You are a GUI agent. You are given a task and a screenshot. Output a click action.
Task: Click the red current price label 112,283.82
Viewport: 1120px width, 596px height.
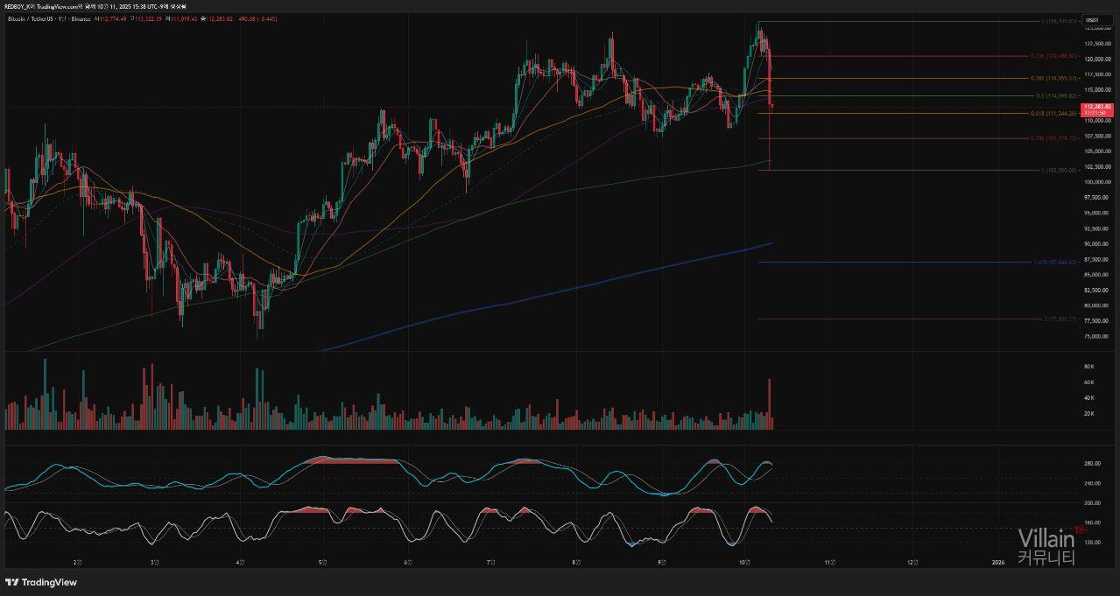click(1097, 107)
